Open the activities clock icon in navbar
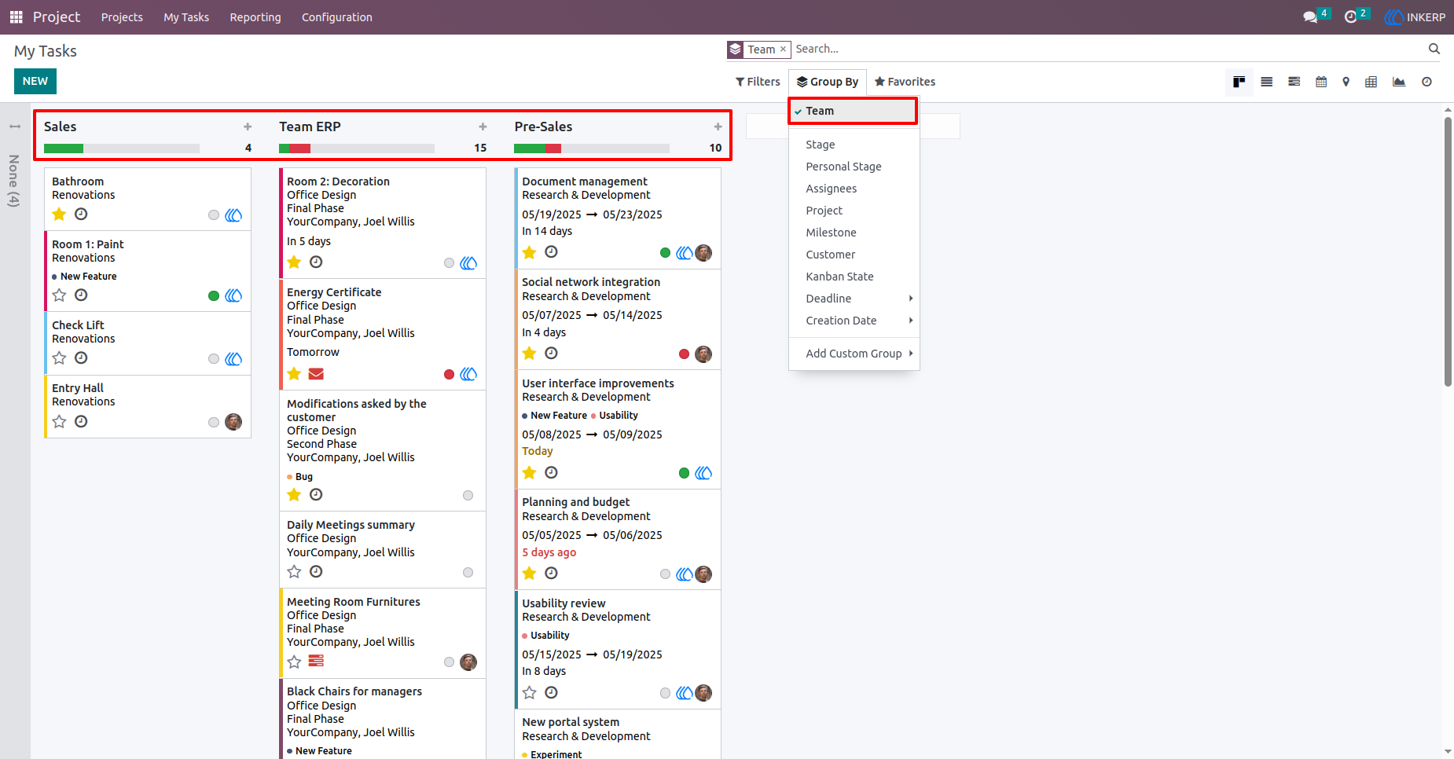Viewport: 1454px width, 759px height. 1351,16
